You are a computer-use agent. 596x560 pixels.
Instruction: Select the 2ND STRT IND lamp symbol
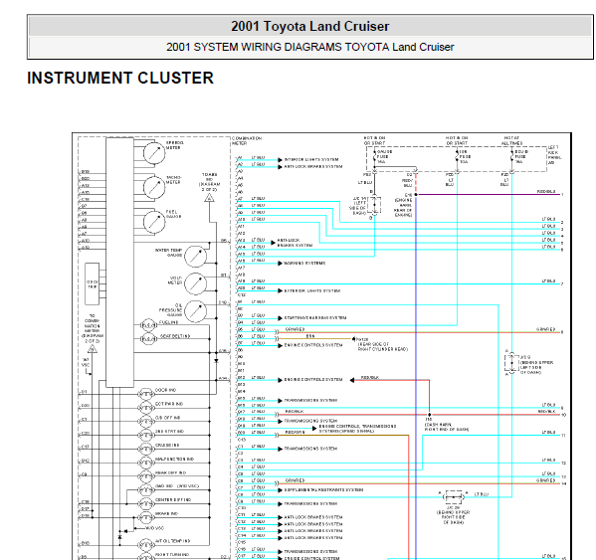(x=145, y=435)
